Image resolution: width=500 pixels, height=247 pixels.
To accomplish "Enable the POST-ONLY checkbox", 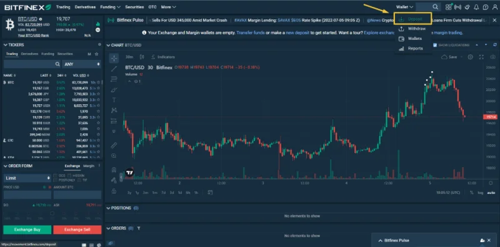I will pos(55,180).
